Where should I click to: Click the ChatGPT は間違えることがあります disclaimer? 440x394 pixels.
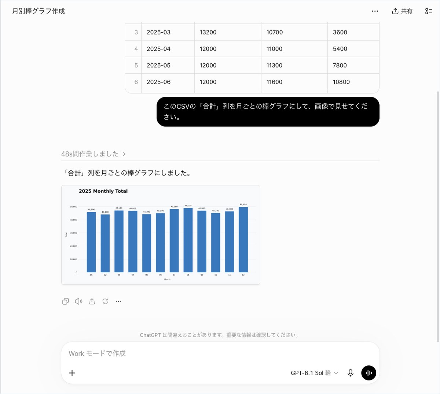(220, 335)
